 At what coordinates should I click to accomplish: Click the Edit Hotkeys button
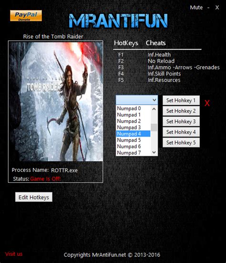34,197
